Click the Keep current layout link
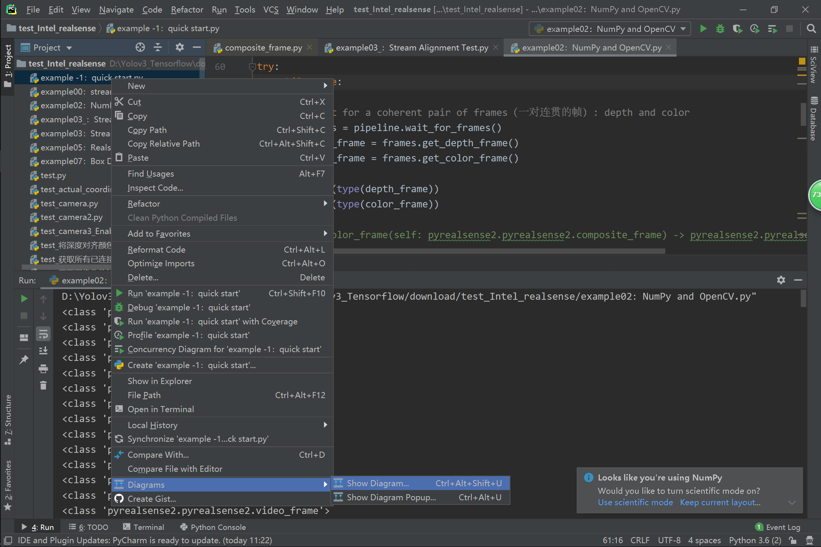Image resolution: width=821 pixels, height=547 pixels. tap(720, 502)
